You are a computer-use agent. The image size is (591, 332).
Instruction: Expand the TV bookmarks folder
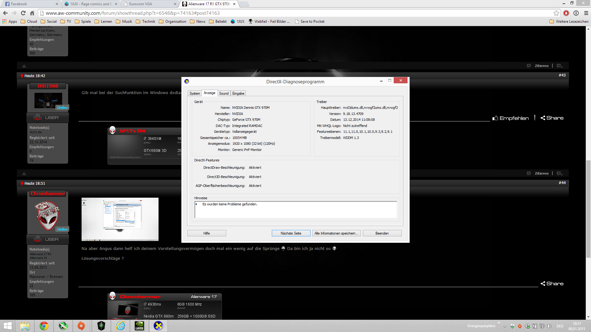[66, 22]
